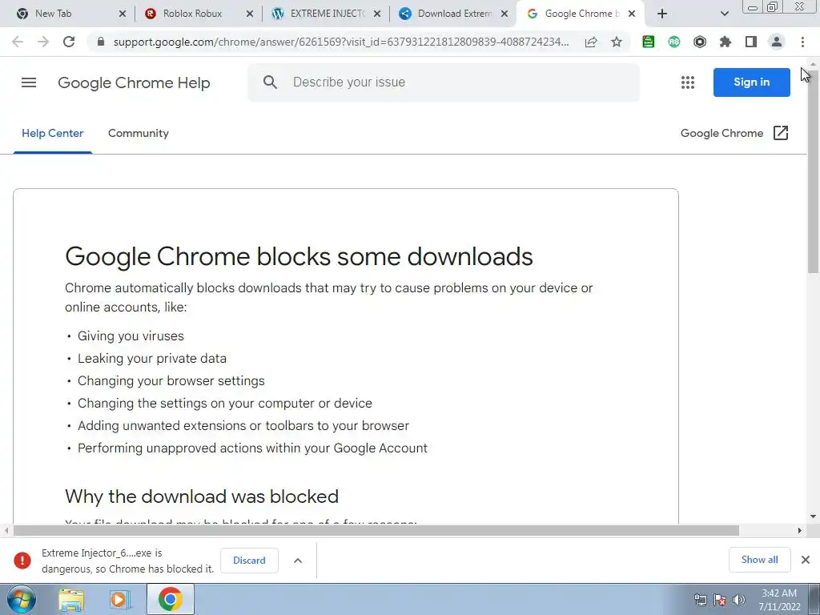820x615 pixels.
Task: Open the Extensions puzzle menu
Action: (x=726, y=42)
